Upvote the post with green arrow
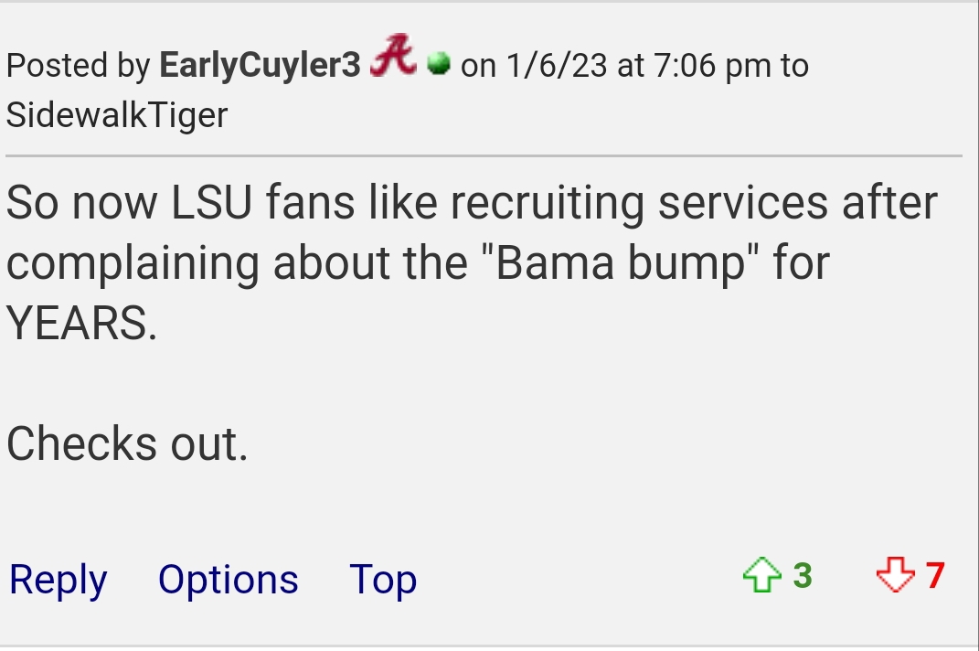This screenshot has width=979, height=651. click(x=761, y=574)
